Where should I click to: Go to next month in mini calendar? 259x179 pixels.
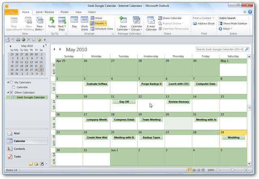click(x=43, y=46)
